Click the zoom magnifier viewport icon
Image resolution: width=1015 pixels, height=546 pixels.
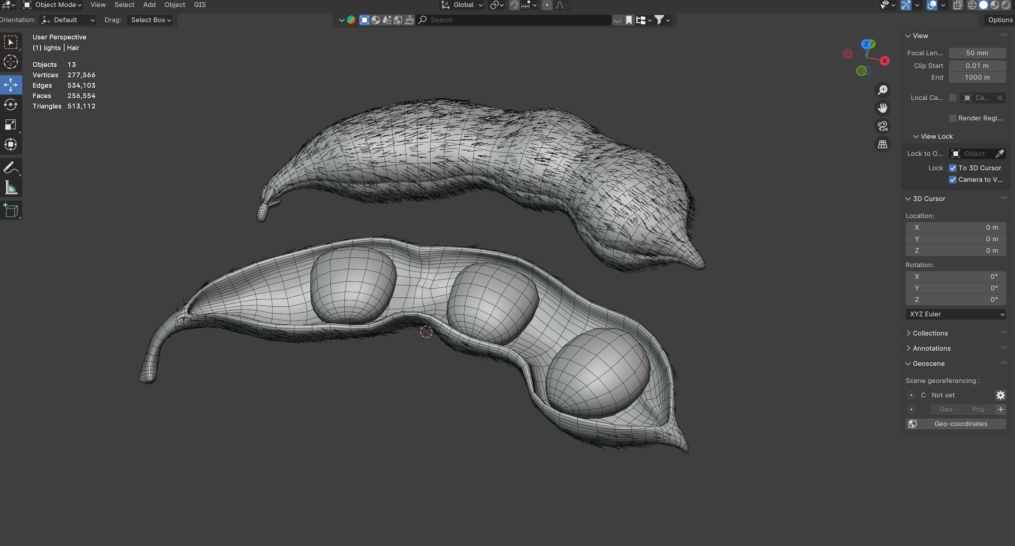pos(882,90)
